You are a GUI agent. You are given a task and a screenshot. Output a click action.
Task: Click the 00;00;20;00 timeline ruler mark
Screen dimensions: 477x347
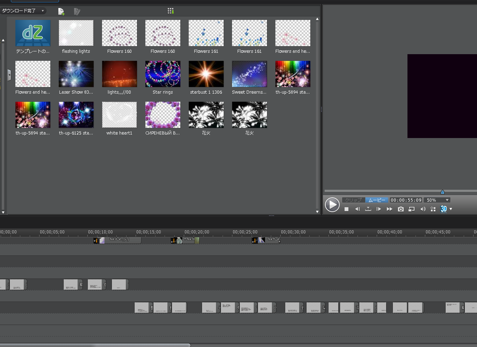click(197, 232)
